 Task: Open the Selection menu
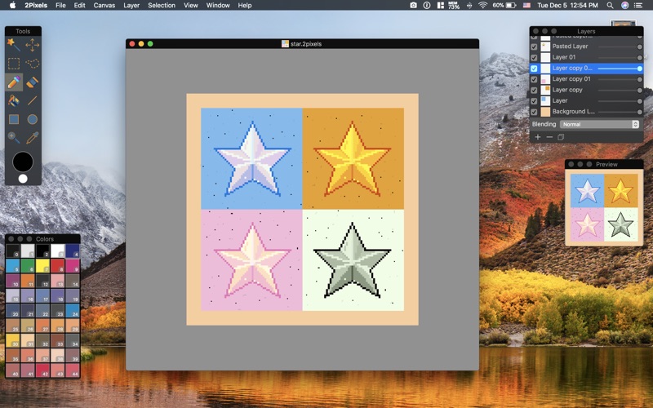(162, 6)
